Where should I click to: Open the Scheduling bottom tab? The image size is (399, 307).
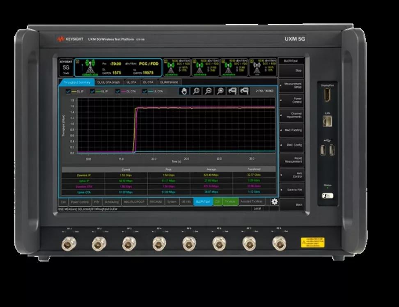pos(112,202)
